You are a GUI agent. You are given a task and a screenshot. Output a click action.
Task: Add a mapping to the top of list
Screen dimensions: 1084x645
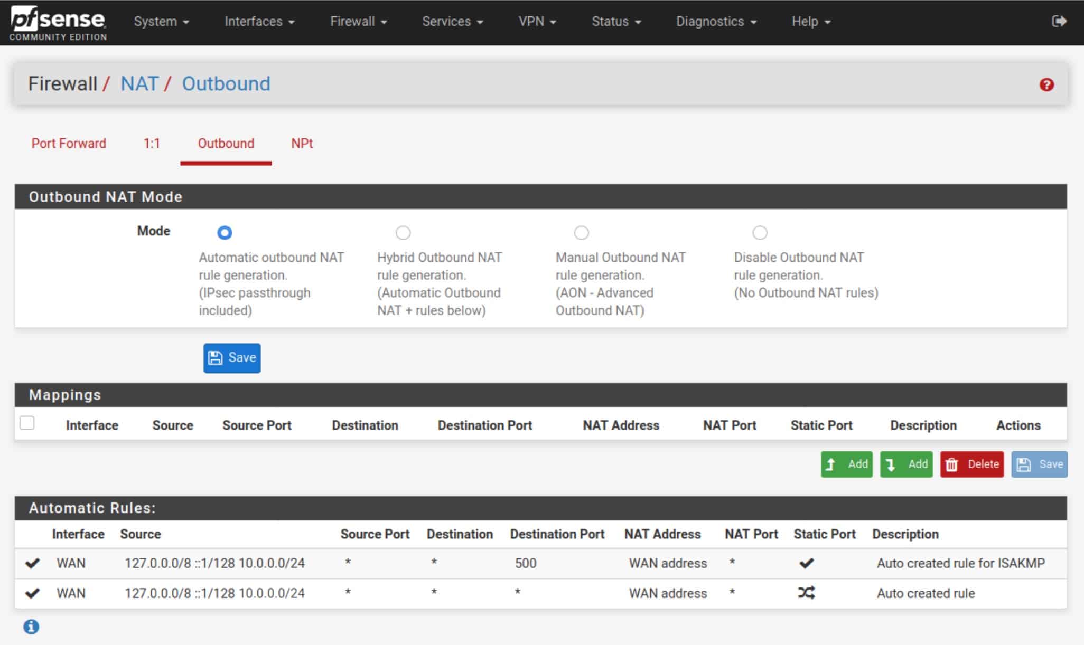(x=846, y=464)
